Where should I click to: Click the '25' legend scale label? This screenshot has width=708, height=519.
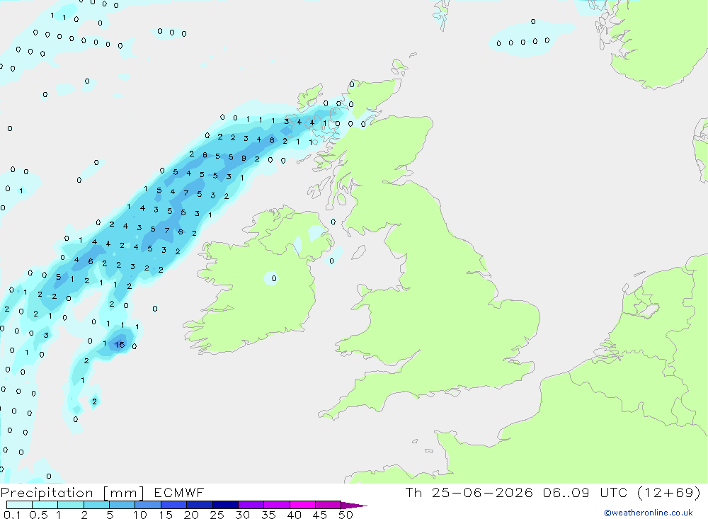coord(217,515)
